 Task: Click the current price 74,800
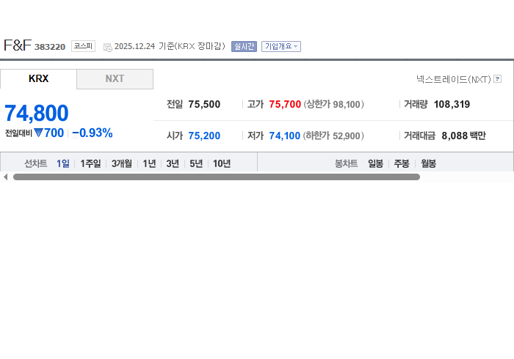click(37, 113)
